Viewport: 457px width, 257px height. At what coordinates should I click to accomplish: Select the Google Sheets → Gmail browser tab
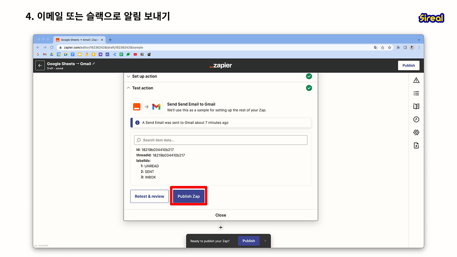(x=79, y=40)
